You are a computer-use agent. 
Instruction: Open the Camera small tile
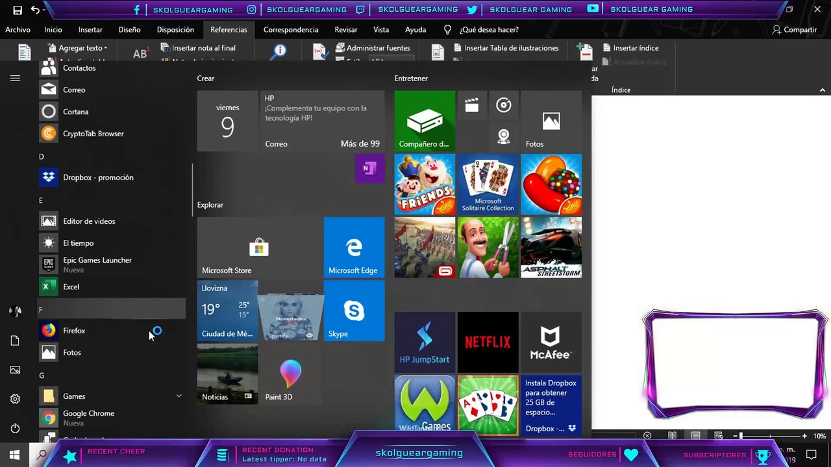pos(504,136)
